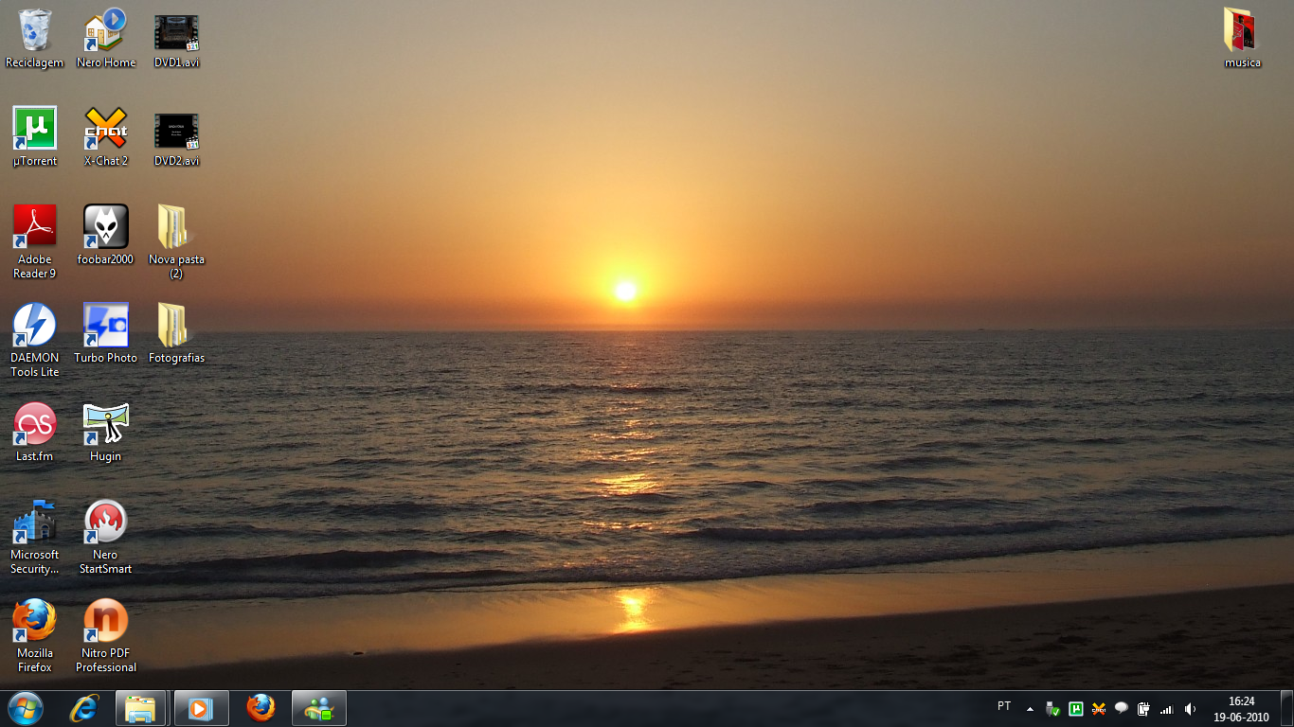The width and height of the screenshot is (1294, 727).
Task: Select the Nero Home desktop shortcut
Action: [x=105, y=39]
